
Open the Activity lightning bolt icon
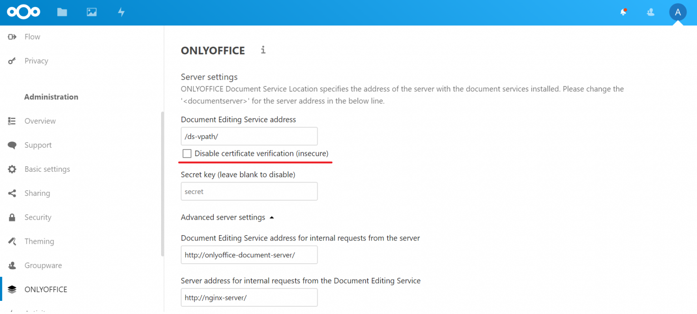[121, 12]
